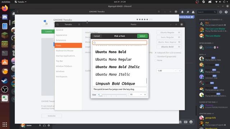
Task: Mute microphone in Discord user panel
Action: (40, 125)
